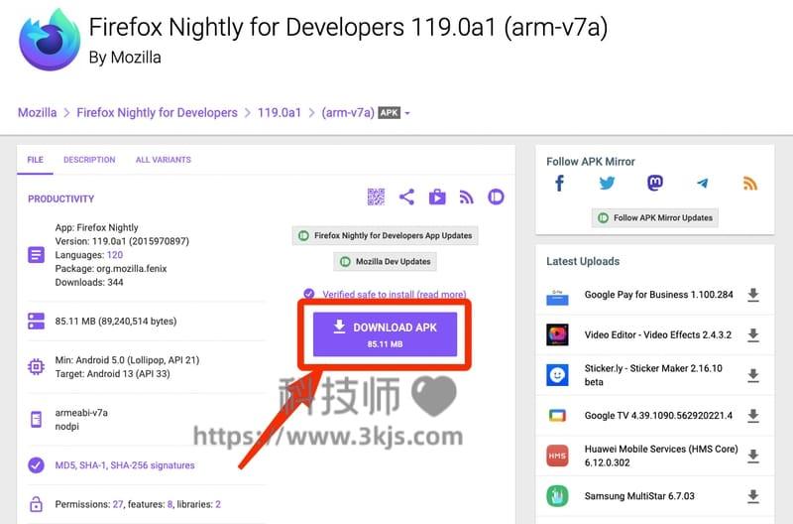Image resolution: width=793 pixels, height=524 pixels.
Task: Expand the APK variant dropdown arrow
Action: (407, 113)
